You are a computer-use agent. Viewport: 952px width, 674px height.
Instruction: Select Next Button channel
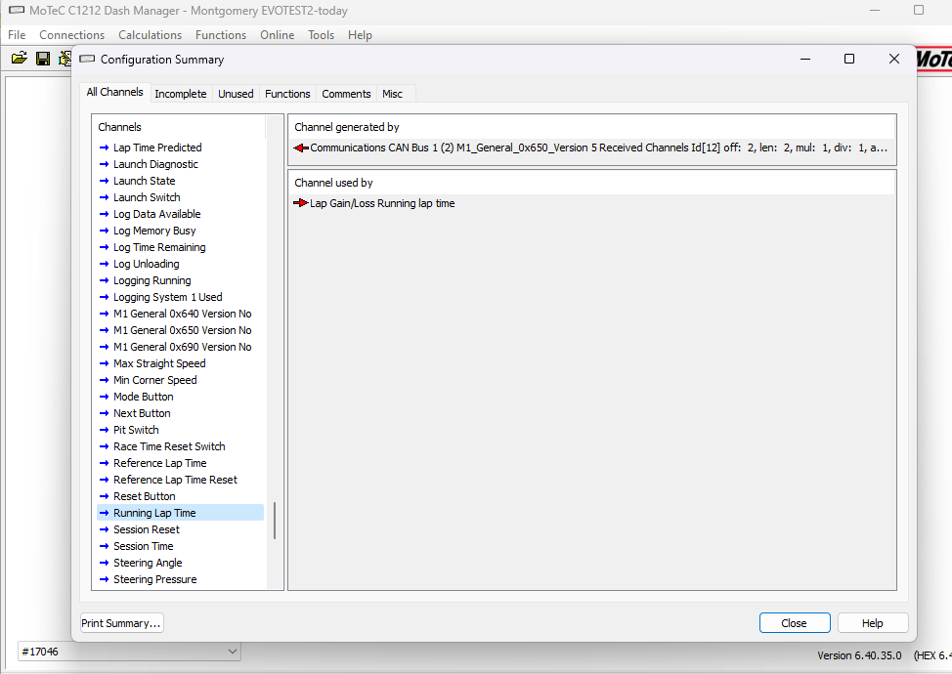[142, 413]
